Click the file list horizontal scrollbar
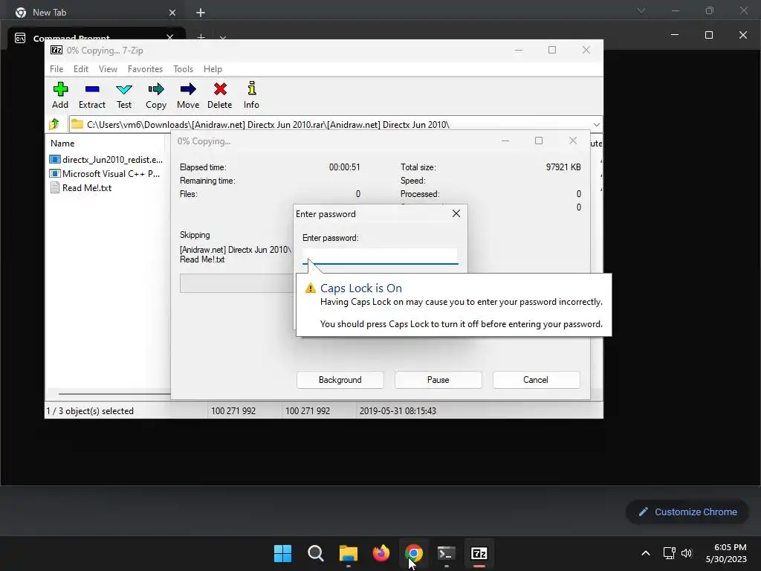This screenshot has height=571, width=761. (x=114, y=394)
